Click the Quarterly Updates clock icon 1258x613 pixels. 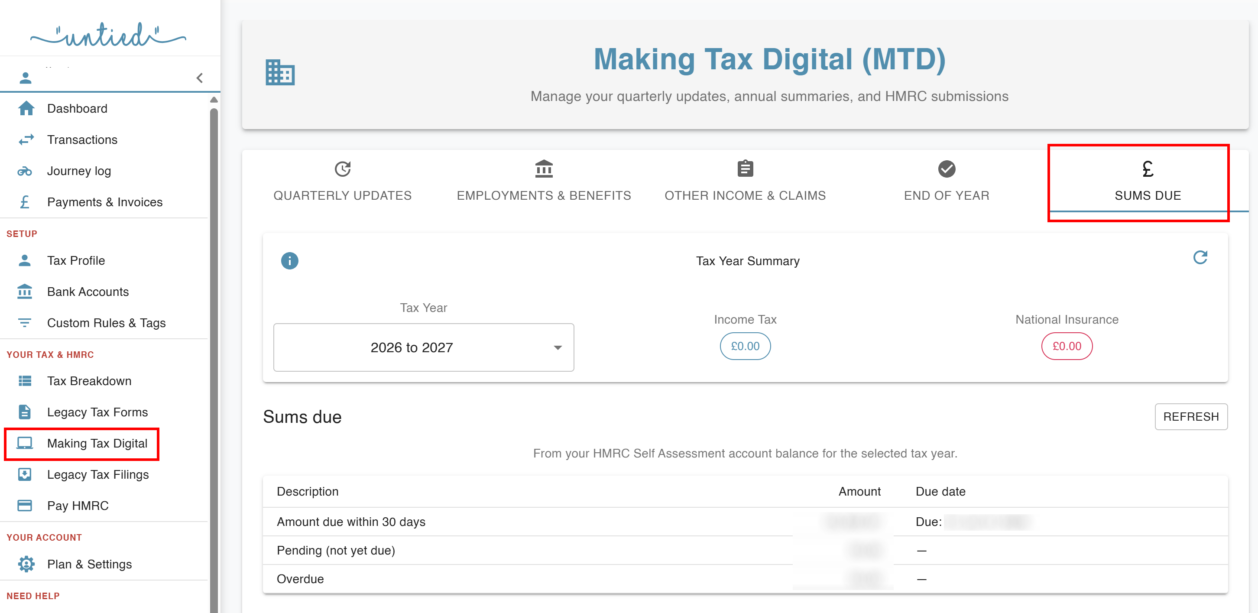click(x=342, y=169)
